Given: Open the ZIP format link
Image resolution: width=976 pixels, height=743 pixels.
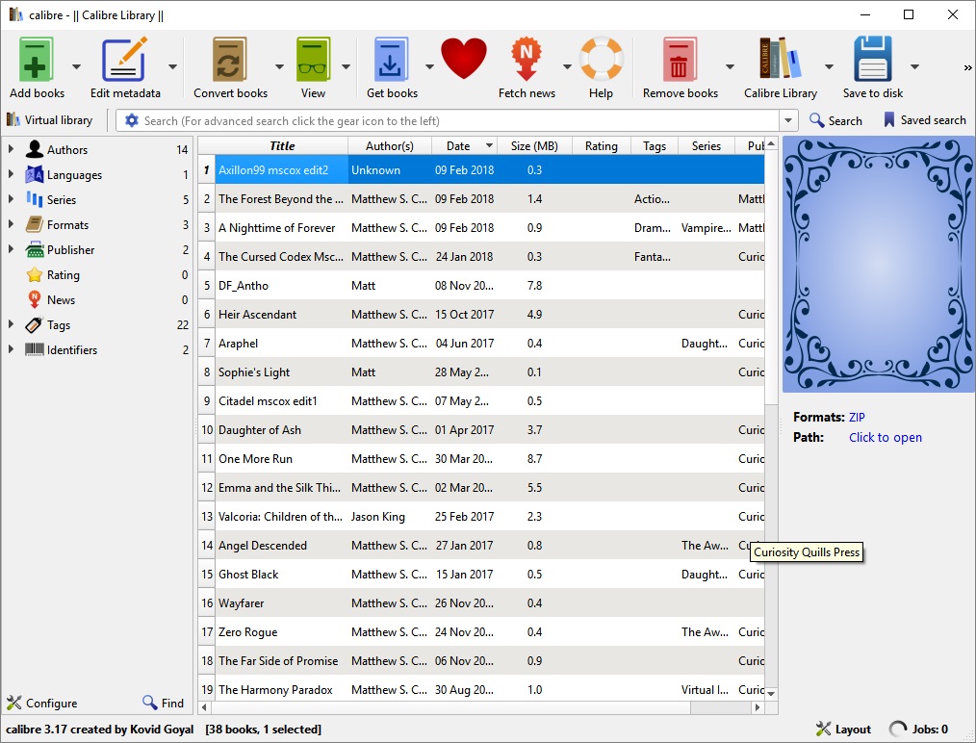Looking at the screenshot, I should [x=857, y=417].
